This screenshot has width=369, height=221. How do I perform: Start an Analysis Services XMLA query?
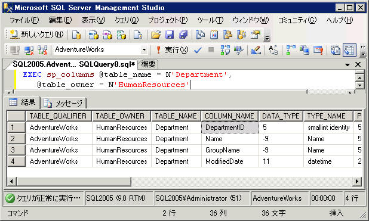(x=121, y=35)
